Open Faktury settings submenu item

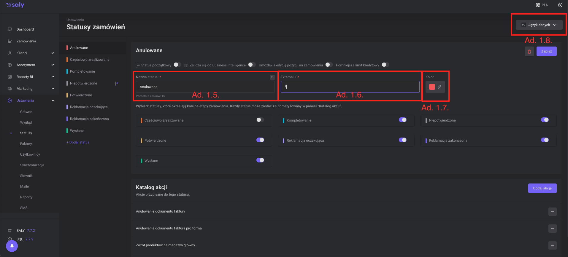coord(26,144)
